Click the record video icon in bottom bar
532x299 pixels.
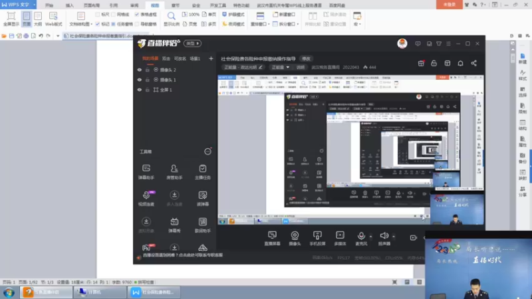413,238
